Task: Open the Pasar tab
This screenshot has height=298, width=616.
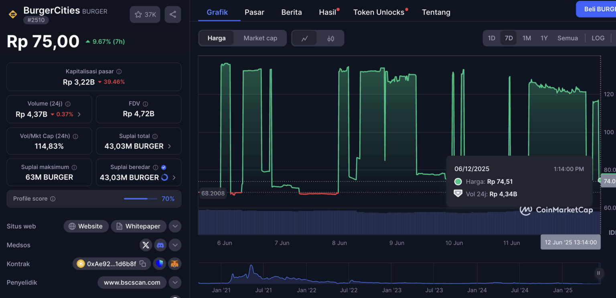Action: [x=254, y=12]
